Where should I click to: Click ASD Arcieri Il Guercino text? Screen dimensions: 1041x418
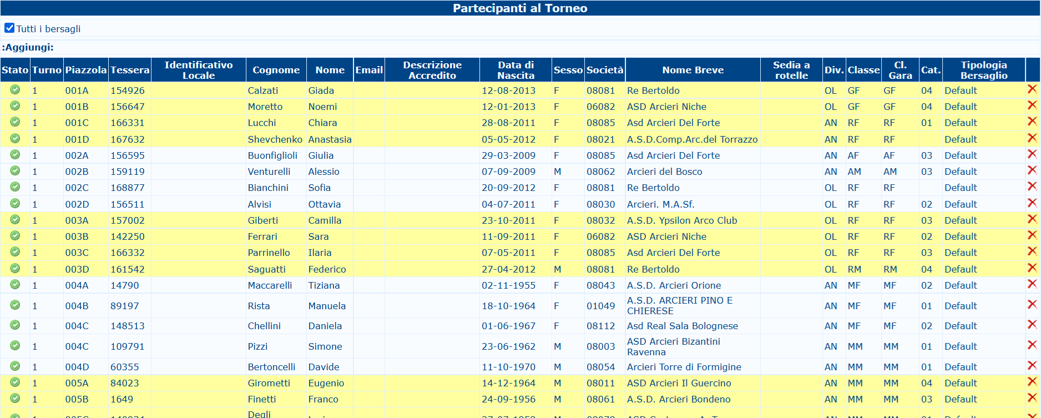[x=679, y=383]
